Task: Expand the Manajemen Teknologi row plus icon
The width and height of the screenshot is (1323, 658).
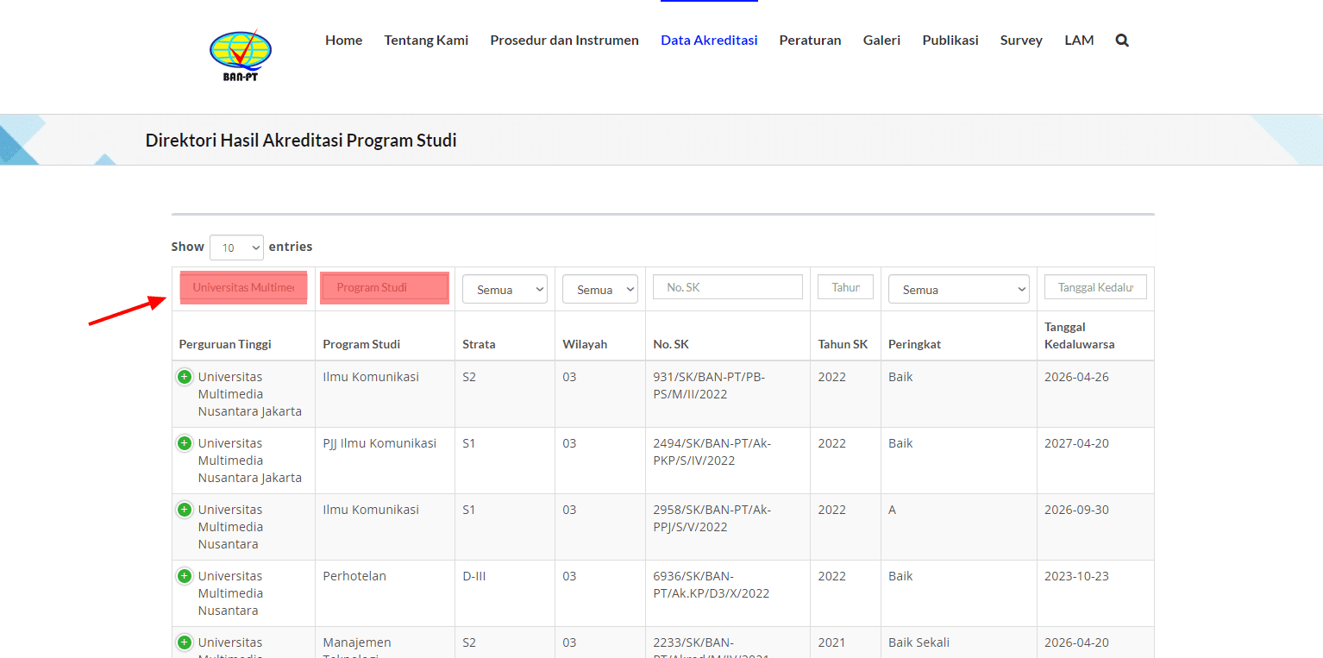Action: coord(185,642)
